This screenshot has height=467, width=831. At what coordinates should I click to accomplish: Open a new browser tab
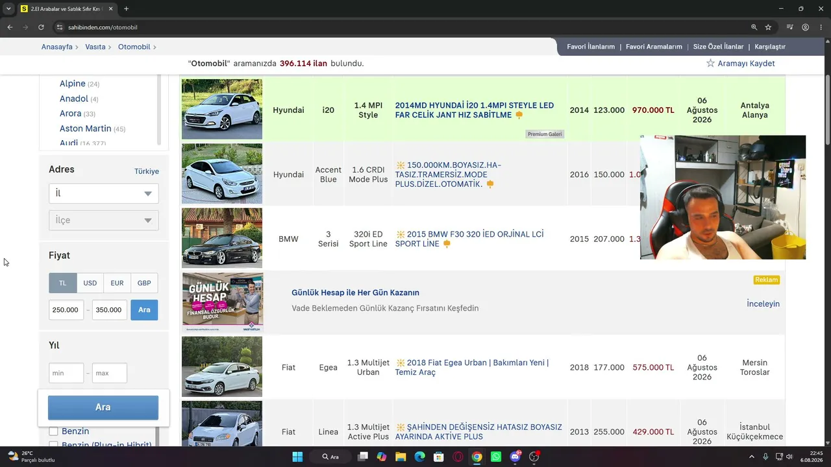(x=126, y=9)
